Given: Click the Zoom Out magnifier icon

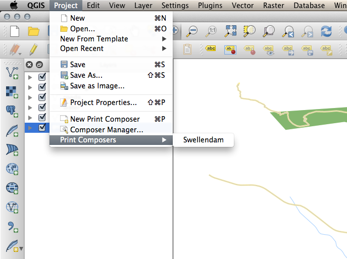Looking at the screenshot, I should [192, 31].
